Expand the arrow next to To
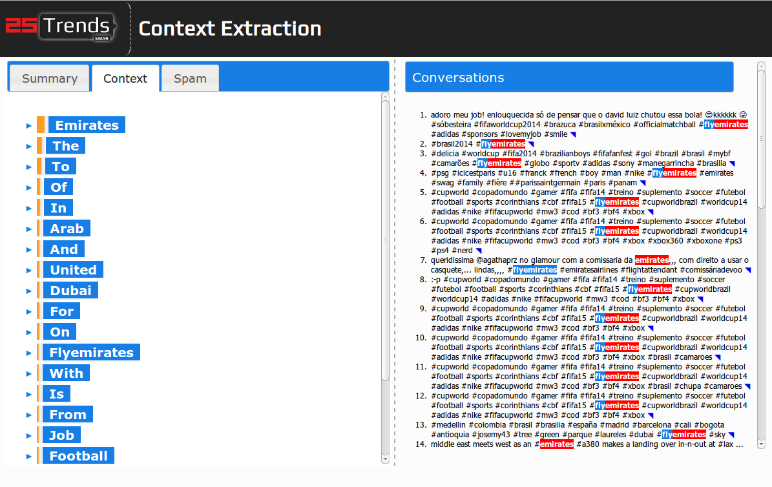The width and height of the screenshot is (772, 487). pyautogui.click(x=28, y=167)
